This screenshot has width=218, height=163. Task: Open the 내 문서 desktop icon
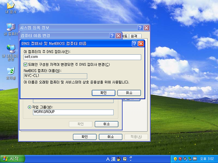[11, 7]
